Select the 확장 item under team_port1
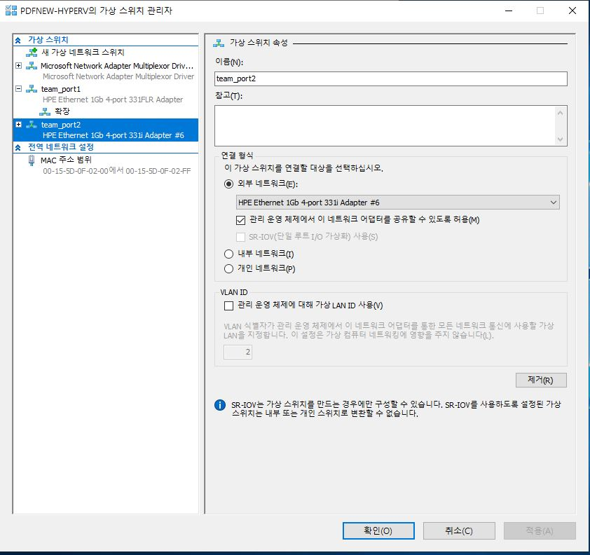590x555 pixels. pyautogui.click(x=62, y=111)
